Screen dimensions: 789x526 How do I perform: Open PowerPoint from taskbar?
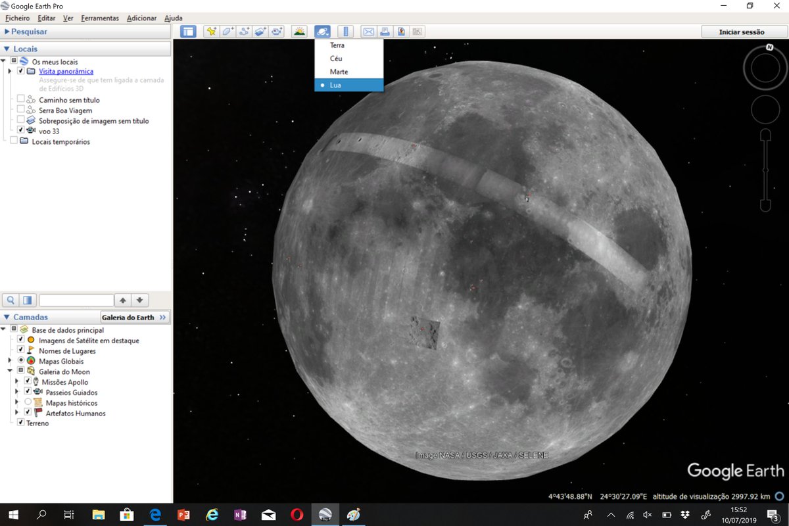[183, 515]
